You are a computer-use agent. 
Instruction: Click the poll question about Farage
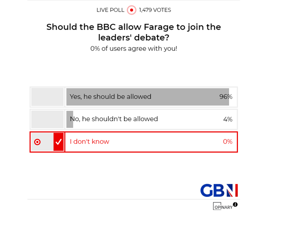[x=134, y=32]
